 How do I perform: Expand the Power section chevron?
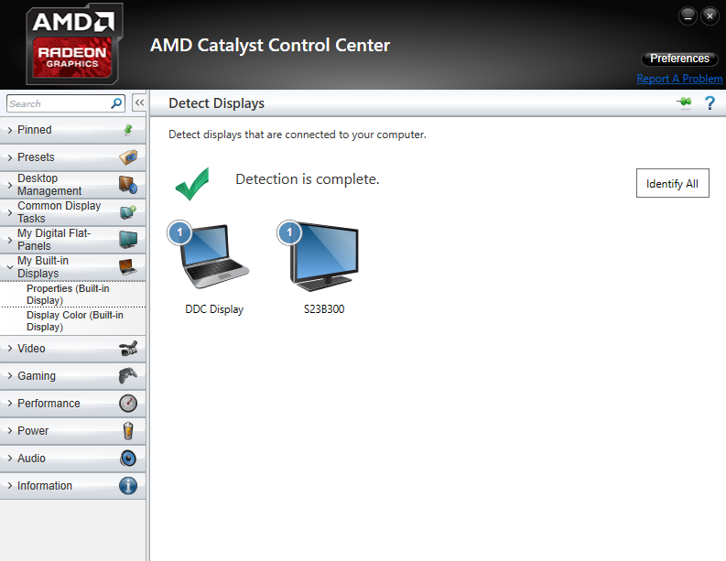10,430
